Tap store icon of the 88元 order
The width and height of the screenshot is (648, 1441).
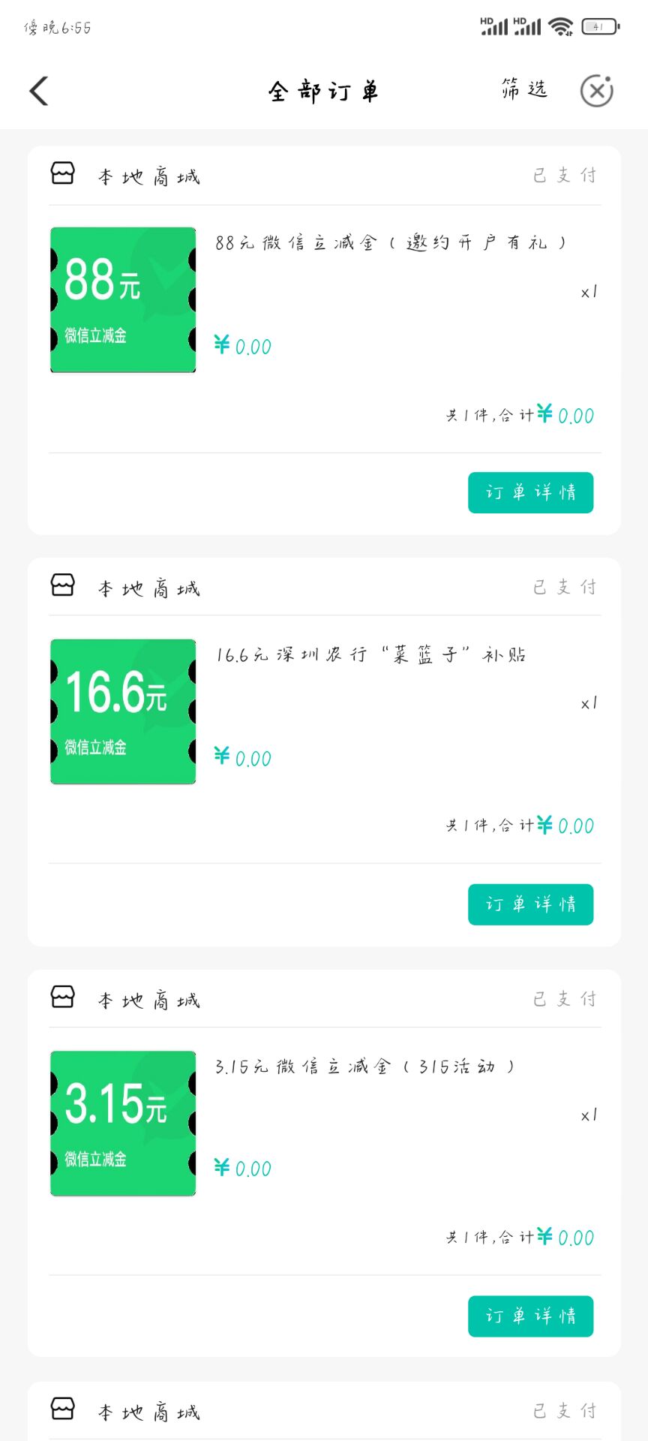[x=63, y=173]
